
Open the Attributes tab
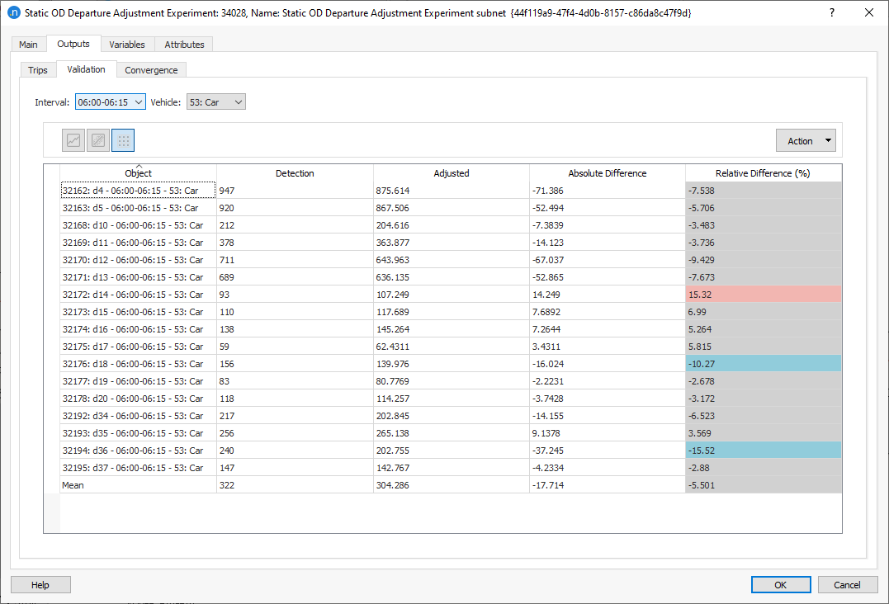point(183,44)
